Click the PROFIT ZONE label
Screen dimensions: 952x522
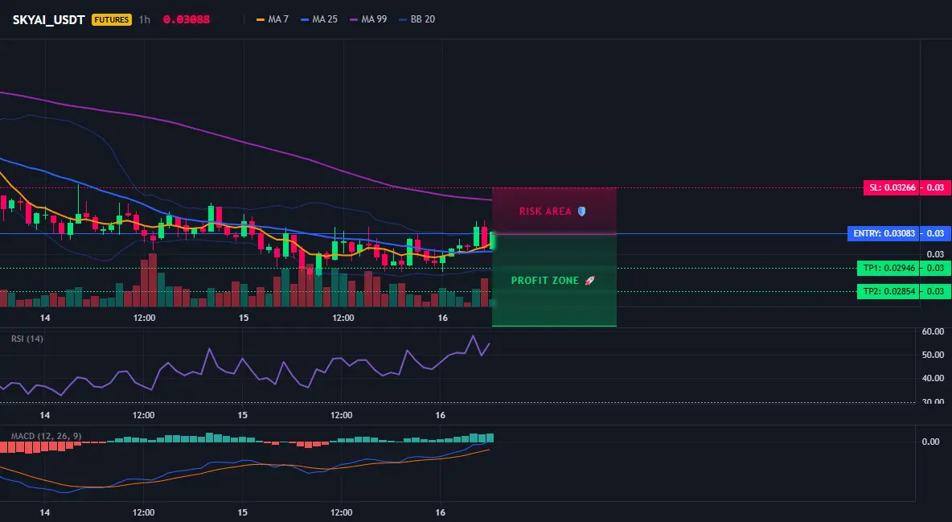(545, 281)
